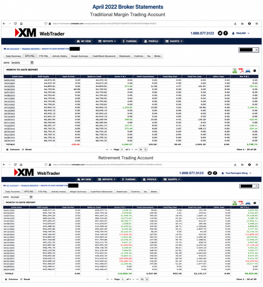Select the YTD P&L tab in the top window
Screen dimensions: 263x287
click(x=43, y=56)
